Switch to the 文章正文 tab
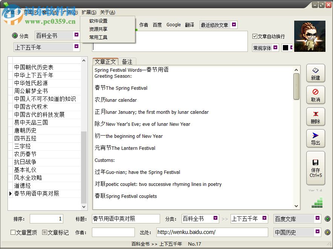The height and width of the screenshot is (249, 333). coord(105,62)
